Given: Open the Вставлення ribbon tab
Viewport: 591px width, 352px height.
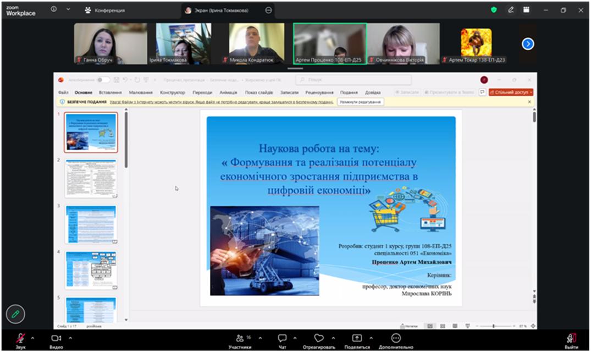Looking at the screenshot, I should (x=110, y=92).
